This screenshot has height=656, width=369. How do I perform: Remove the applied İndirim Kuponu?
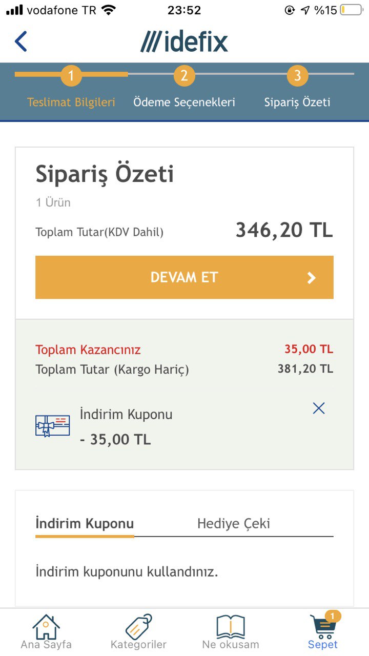[x=319, y=408]
